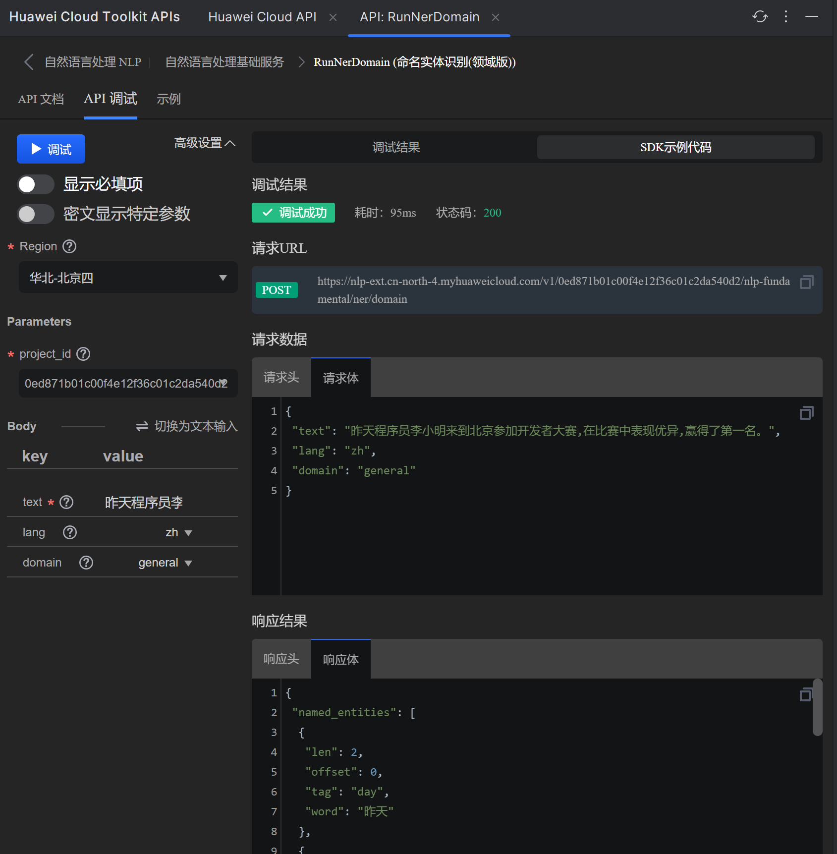Click the "lang": "zh" line in request body
Screen dimensions: 837x854
pyautogui.click(x=334, y=451)
